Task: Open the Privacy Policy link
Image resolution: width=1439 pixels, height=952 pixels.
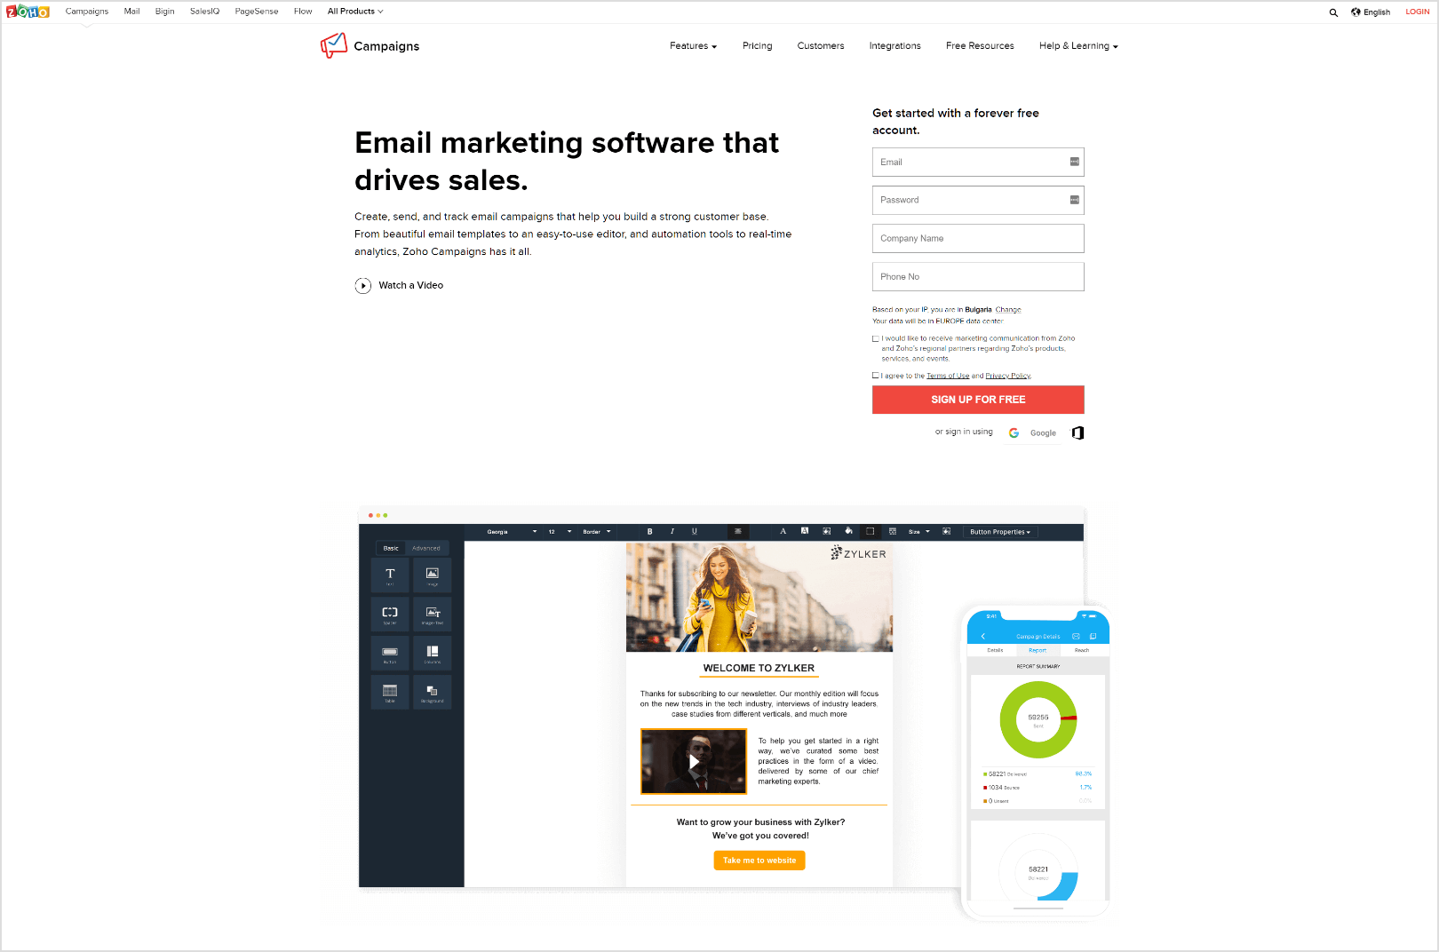Action: coord(1008,376)
